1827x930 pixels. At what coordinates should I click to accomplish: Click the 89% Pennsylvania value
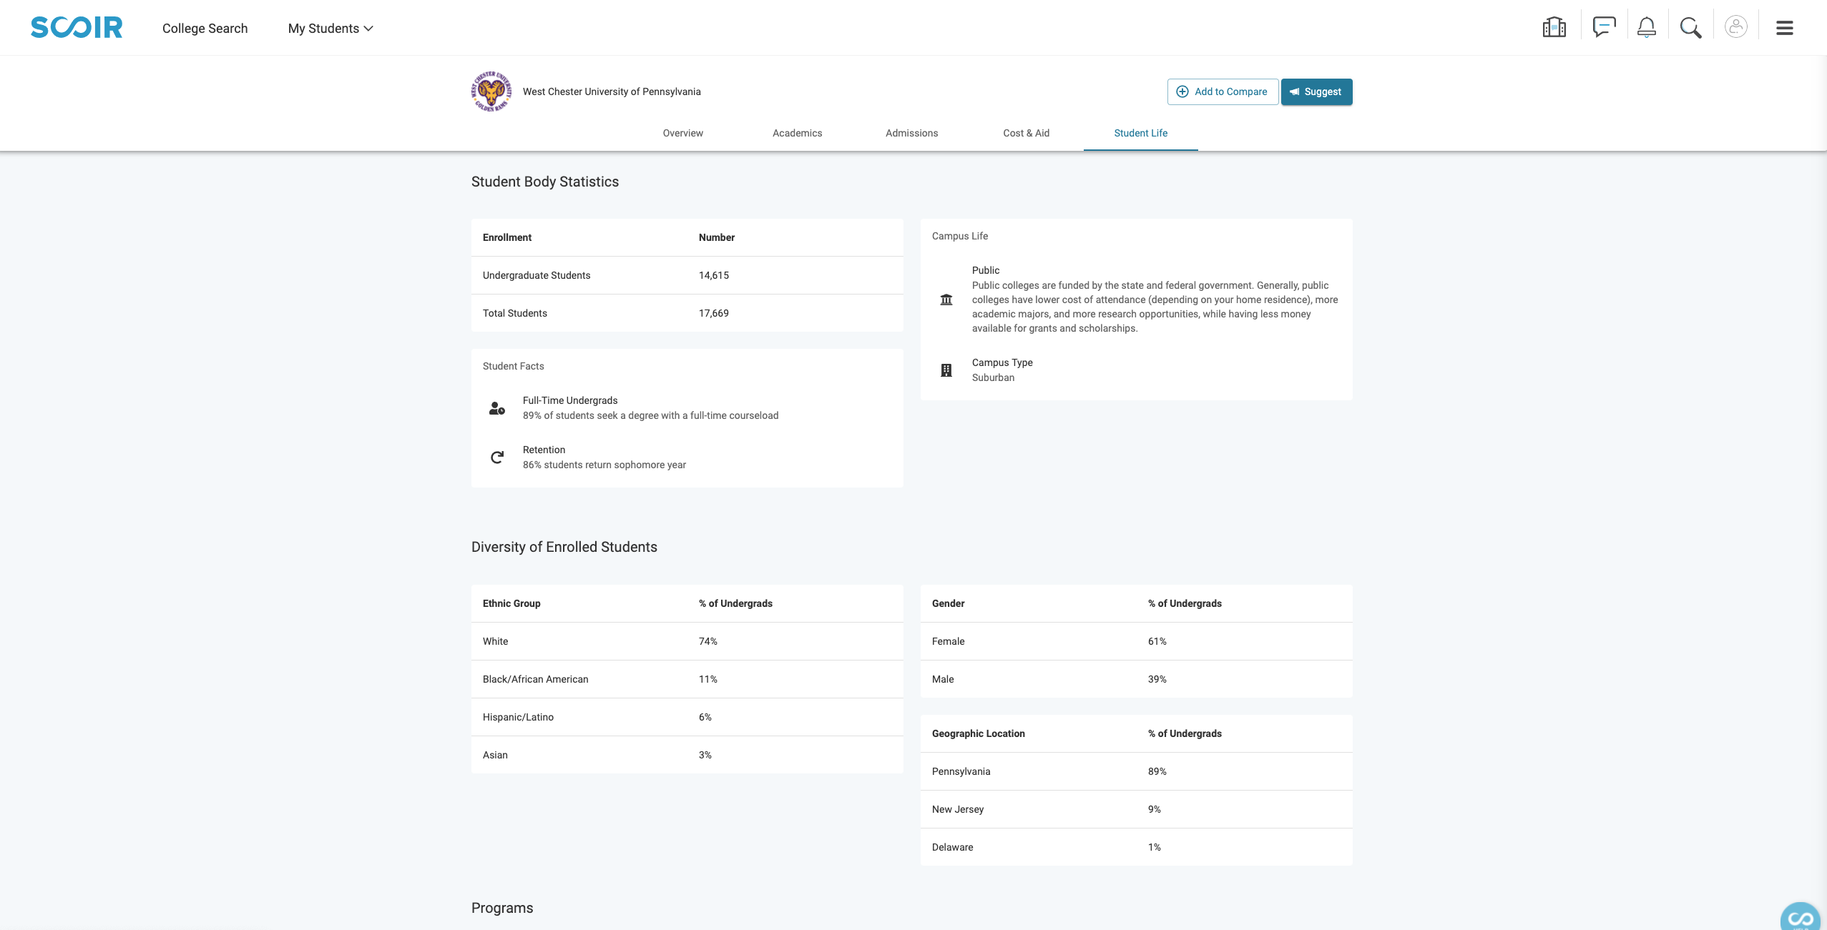(x=1157, y=771)
